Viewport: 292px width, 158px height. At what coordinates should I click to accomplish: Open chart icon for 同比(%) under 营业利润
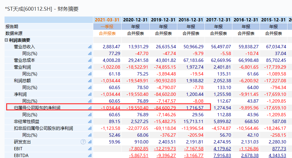(90, 74)
